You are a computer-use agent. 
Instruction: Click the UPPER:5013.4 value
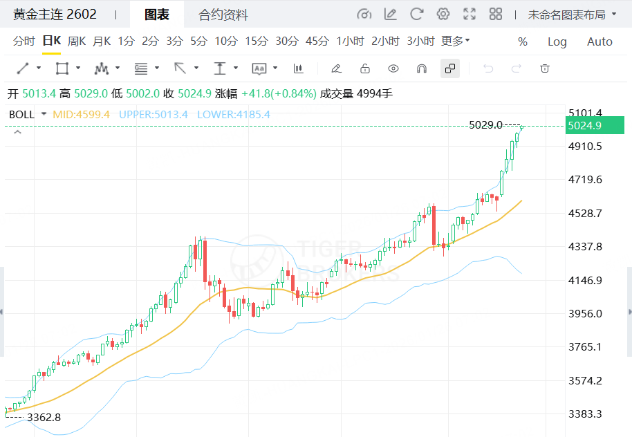(x=154, y=115)
